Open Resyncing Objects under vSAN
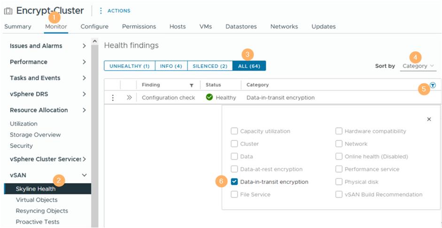This screenshot has width=442, height=228. click(x=42, y=211)
